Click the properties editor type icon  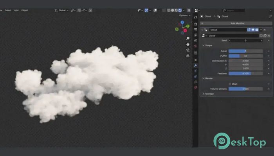click(196, 11)
